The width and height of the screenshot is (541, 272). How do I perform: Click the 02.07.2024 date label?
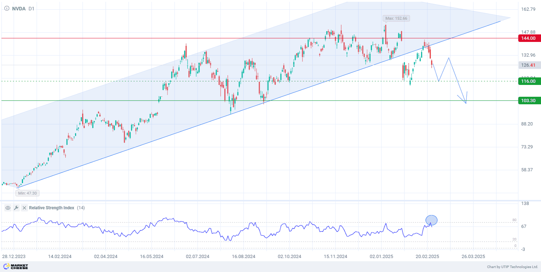[198, 257]
